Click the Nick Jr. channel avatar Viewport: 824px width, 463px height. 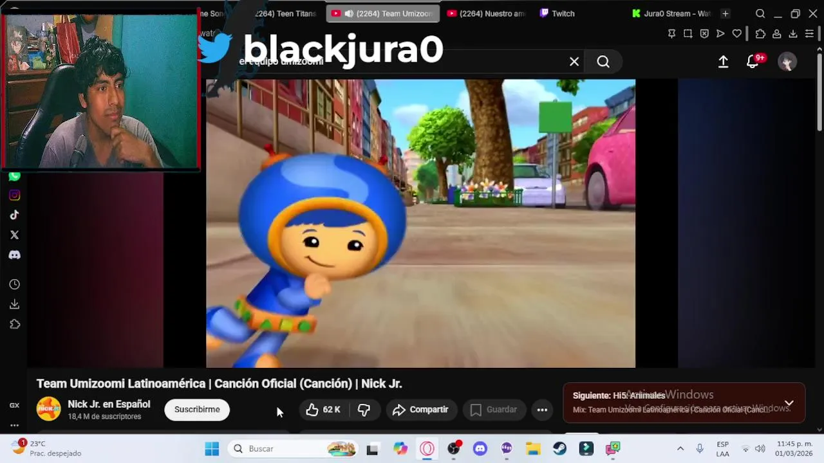(48, 410)
